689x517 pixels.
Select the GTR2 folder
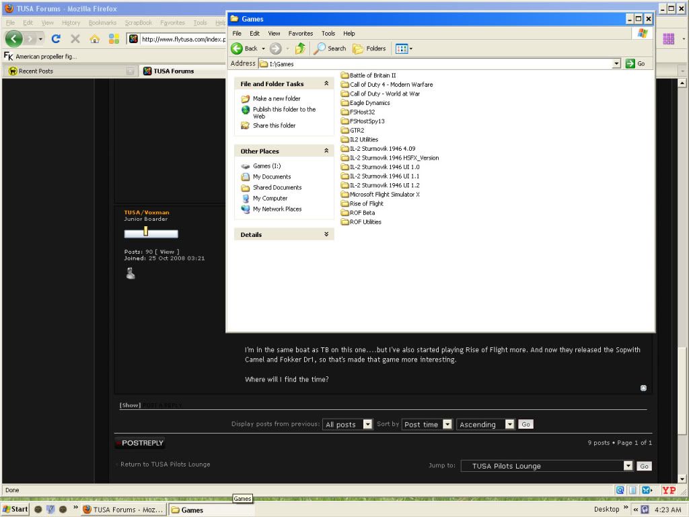point(357,130)
